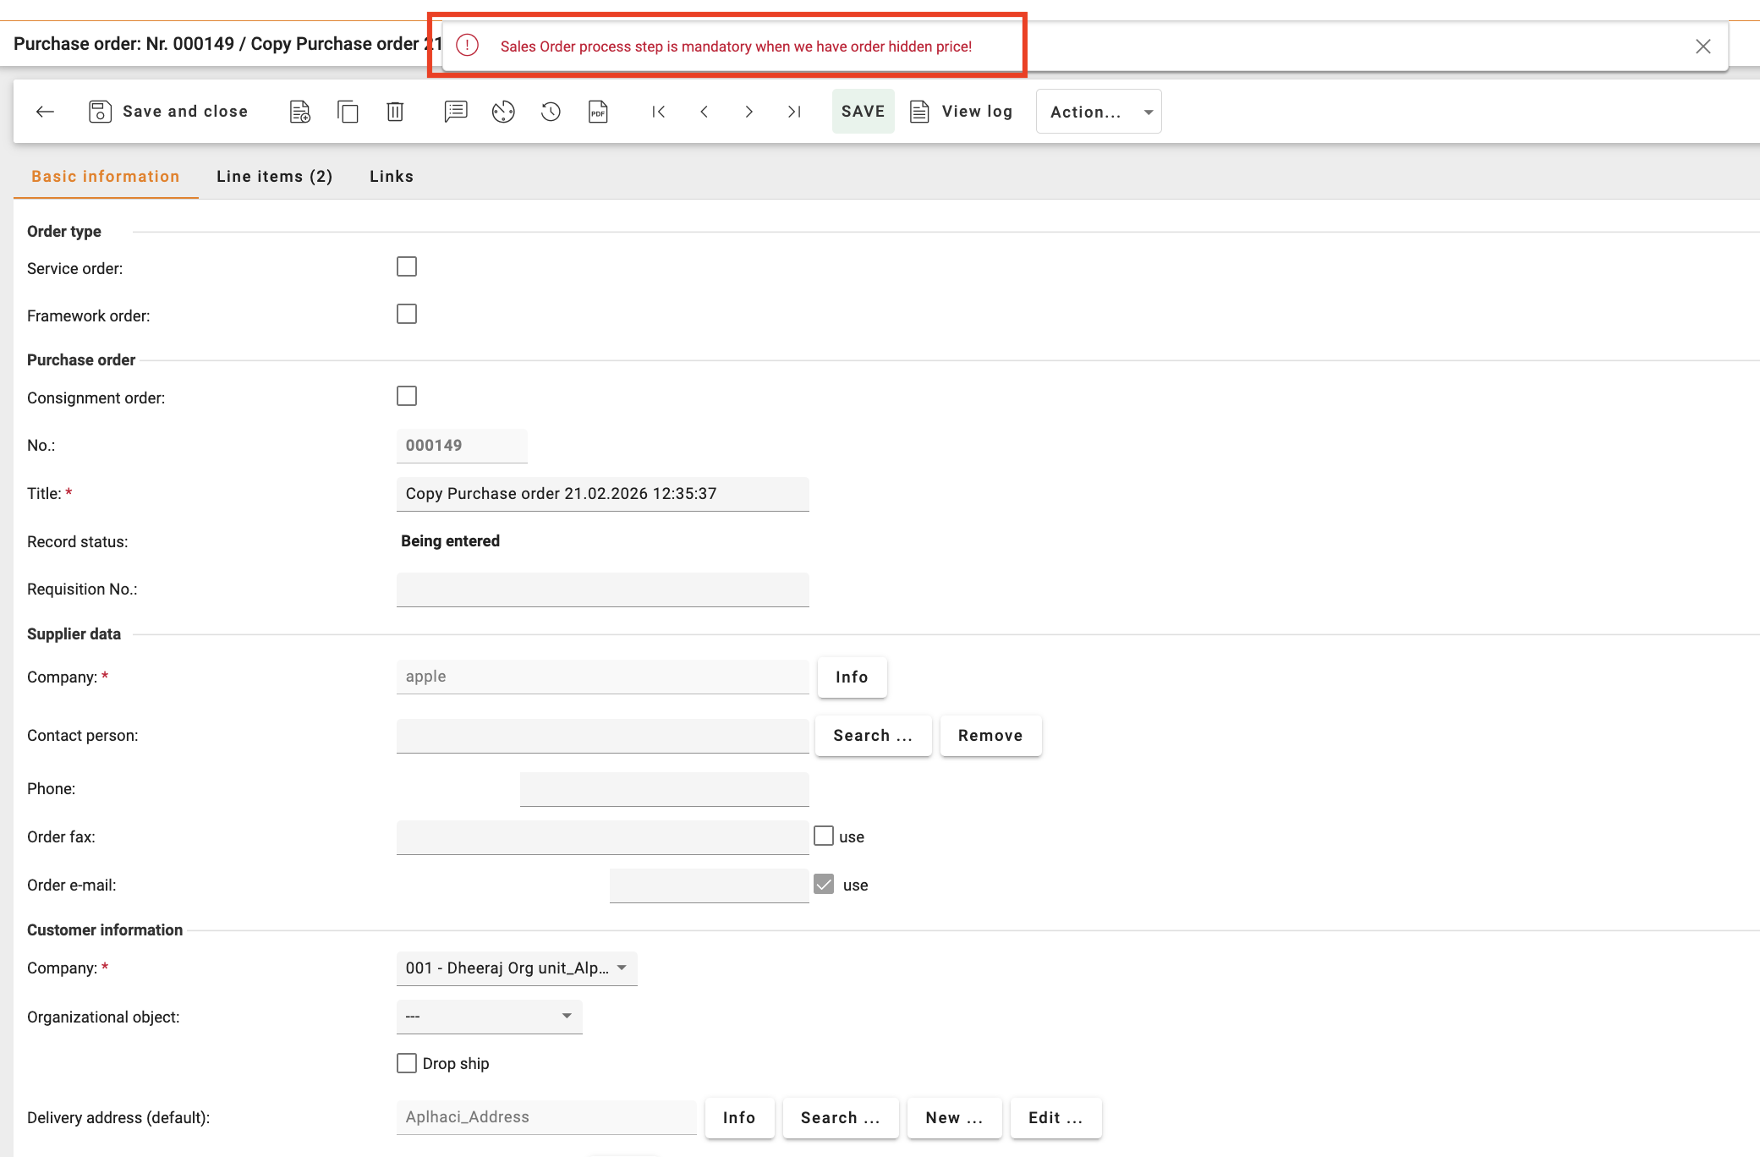Open the Action... dropdown

point(1098,111)
